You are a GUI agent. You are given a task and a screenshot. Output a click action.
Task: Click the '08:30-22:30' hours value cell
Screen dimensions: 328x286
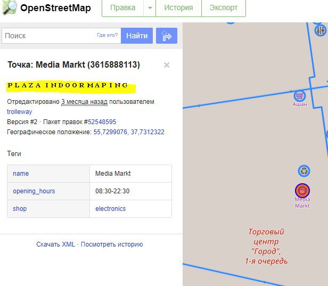131,191
